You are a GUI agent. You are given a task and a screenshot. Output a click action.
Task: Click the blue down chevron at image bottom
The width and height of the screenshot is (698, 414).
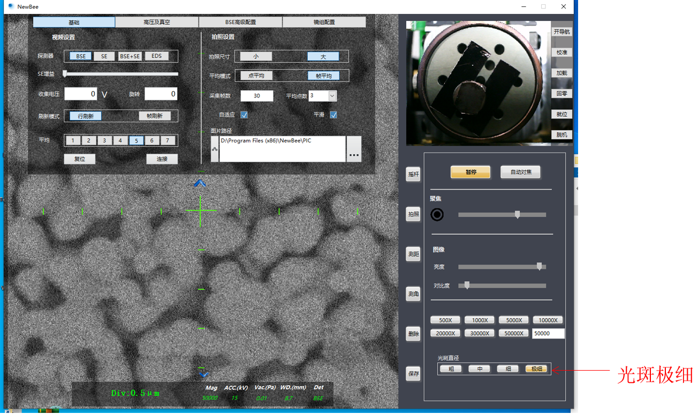pyautogui.click(x=203, y=374)
